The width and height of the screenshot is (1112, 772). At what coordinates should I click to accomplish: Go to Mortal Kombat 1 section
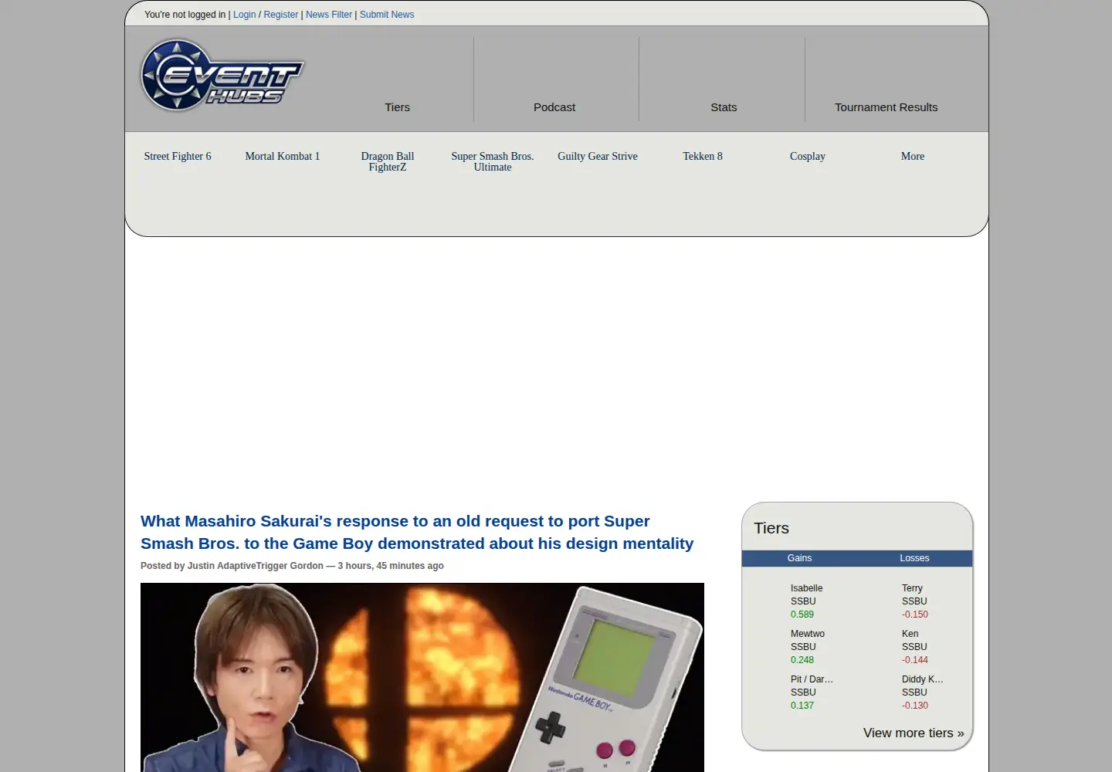point(283,156)
